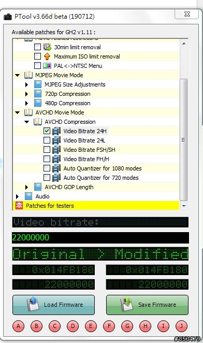Click the TV icon beside PAL<->NTSC Menu
Screen dimensions: 203x343
click(47, 66)
